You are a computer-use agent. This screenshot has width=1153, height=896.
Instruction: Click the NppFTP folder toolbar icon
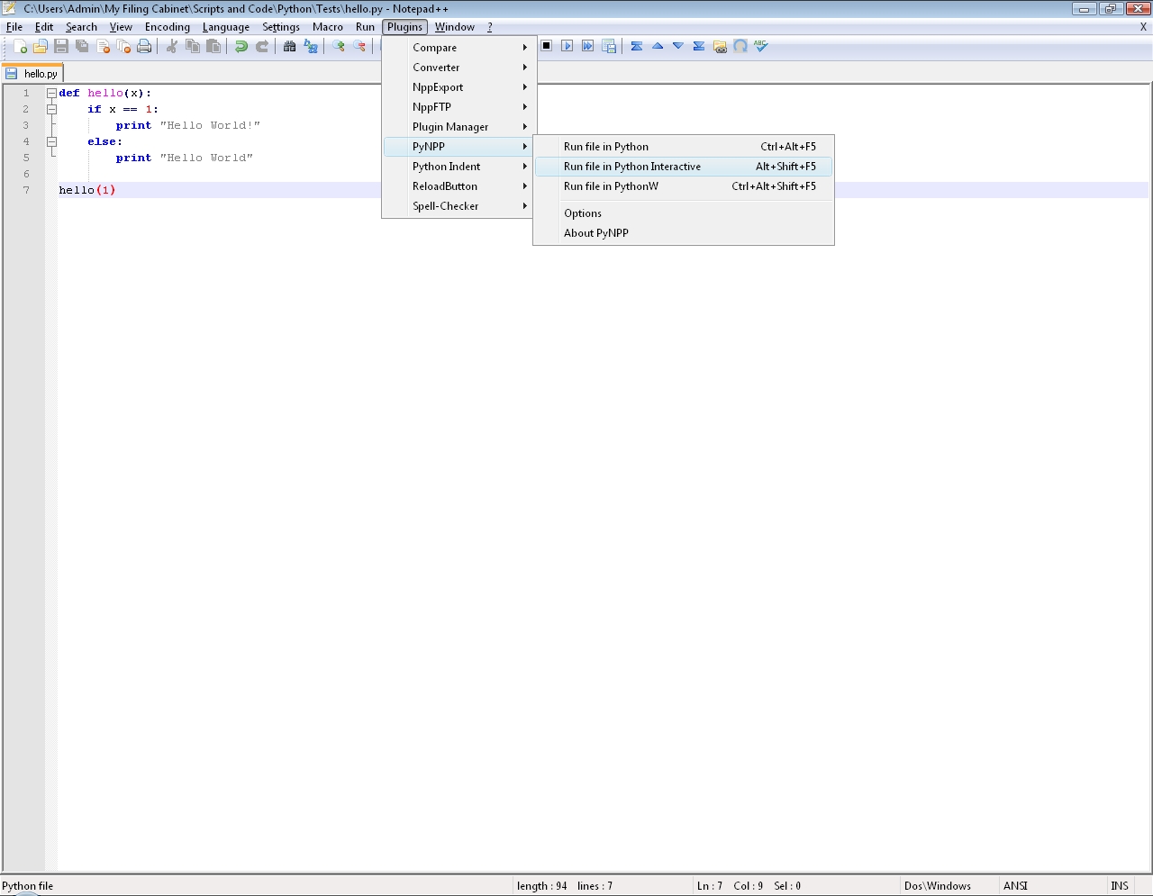pos(720,46)
